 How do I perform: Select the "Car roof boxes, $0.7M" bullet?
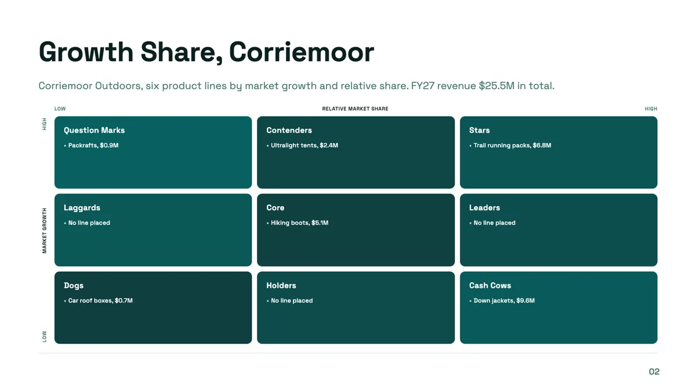pyautogui.click(x=100, y=301)
